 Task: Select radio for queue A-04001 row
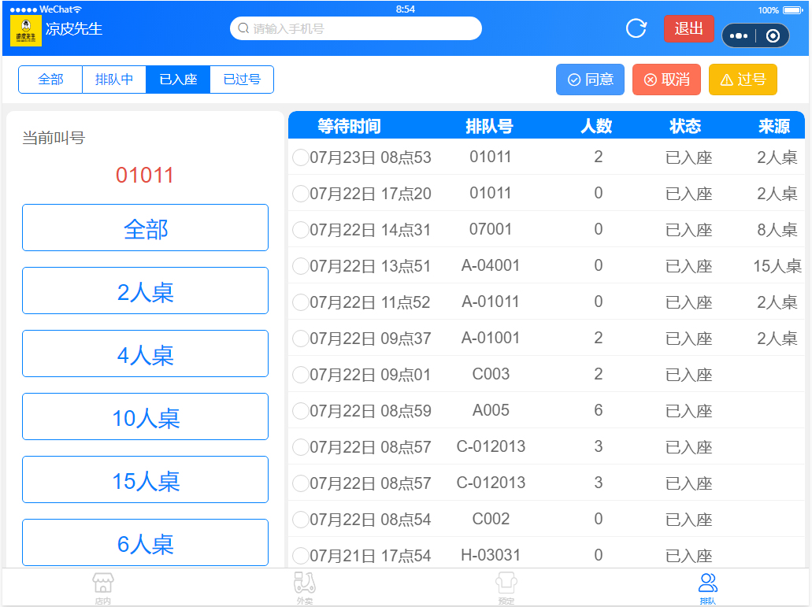click(x=301, y=266)
